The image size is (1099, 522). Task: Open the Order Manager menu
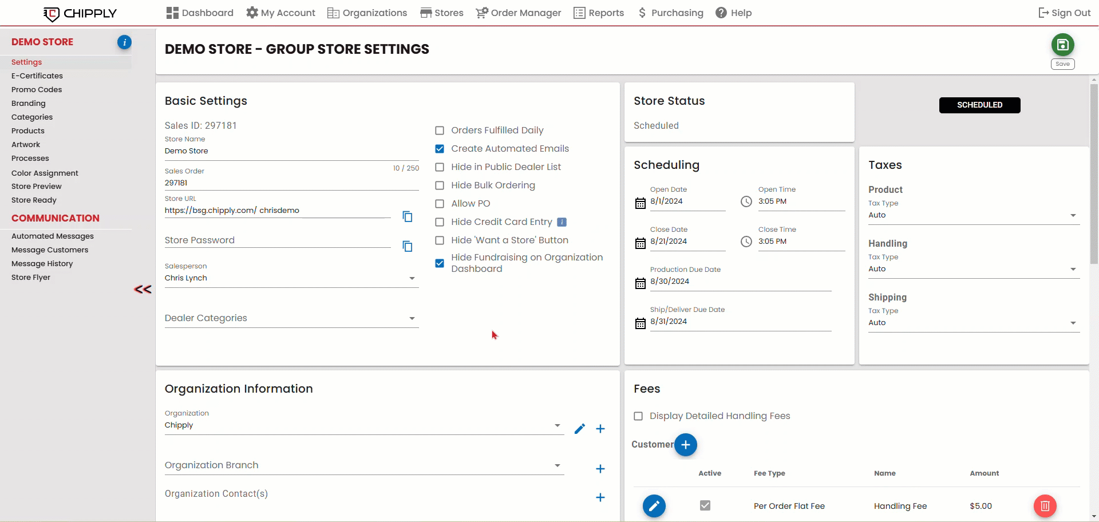tap(518, 13)
